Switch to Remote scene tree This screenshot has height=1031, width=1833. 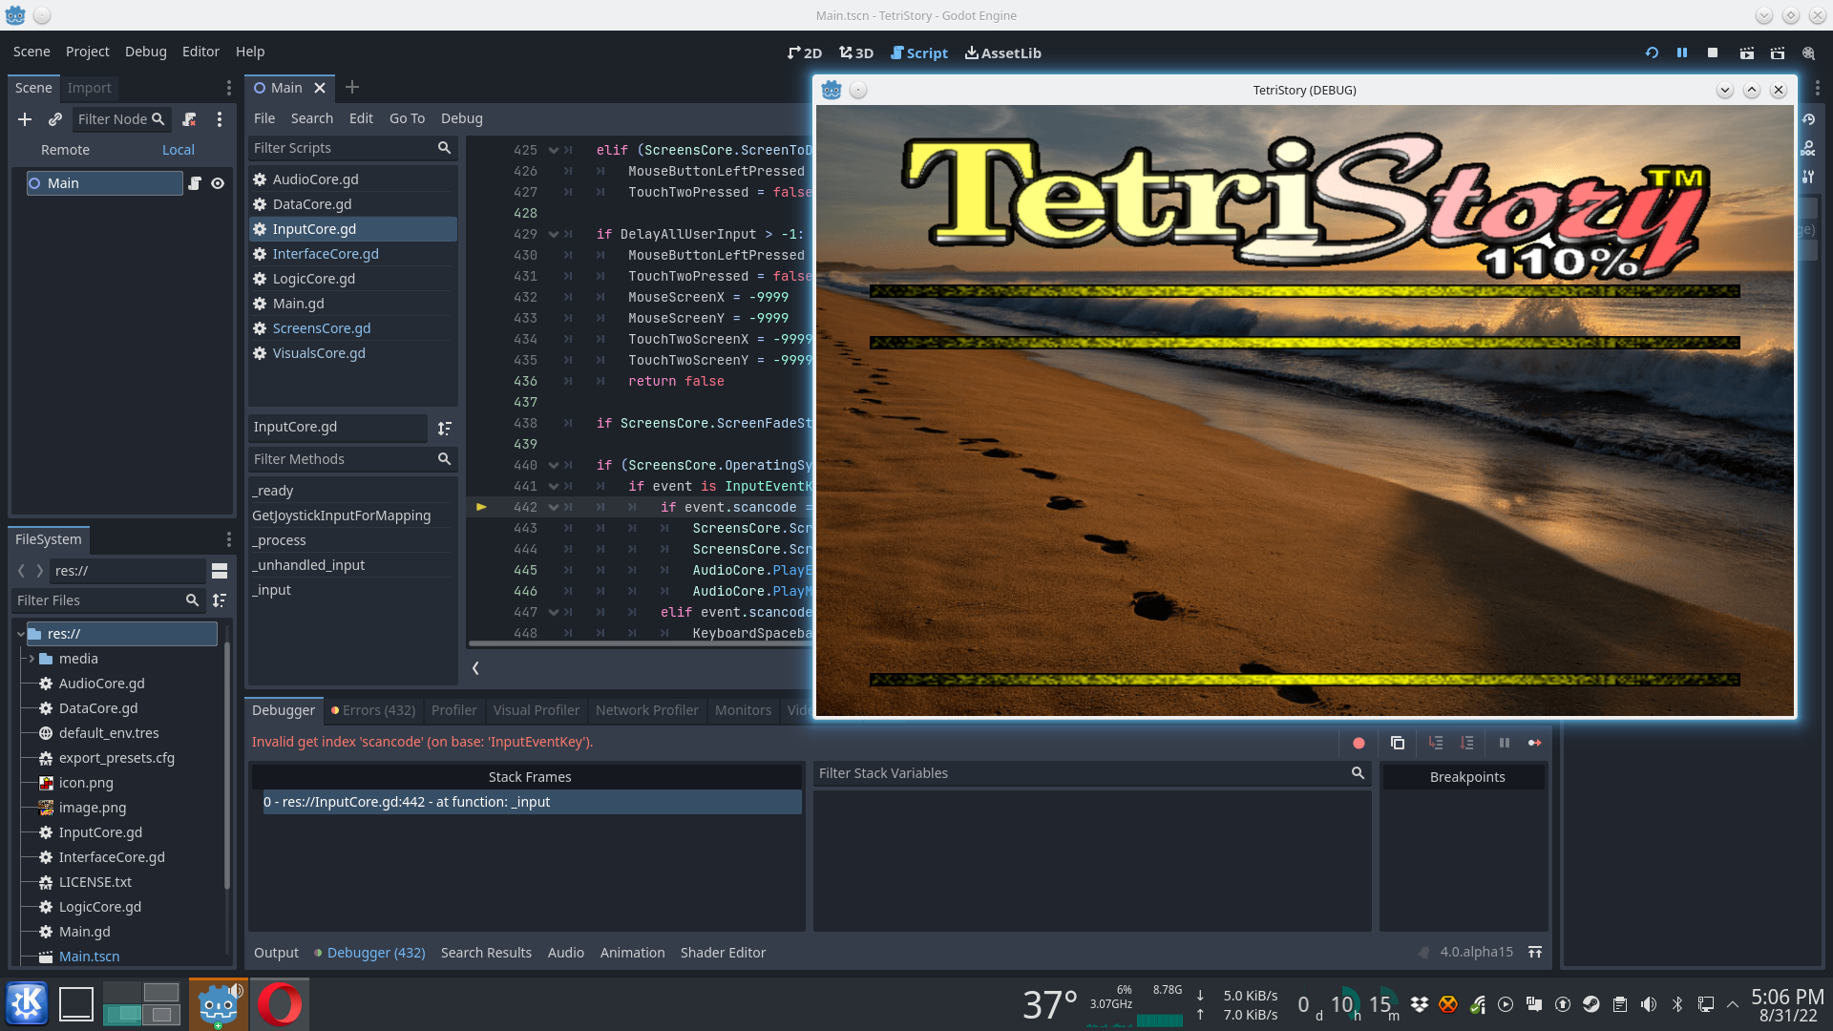coord(65,150)
